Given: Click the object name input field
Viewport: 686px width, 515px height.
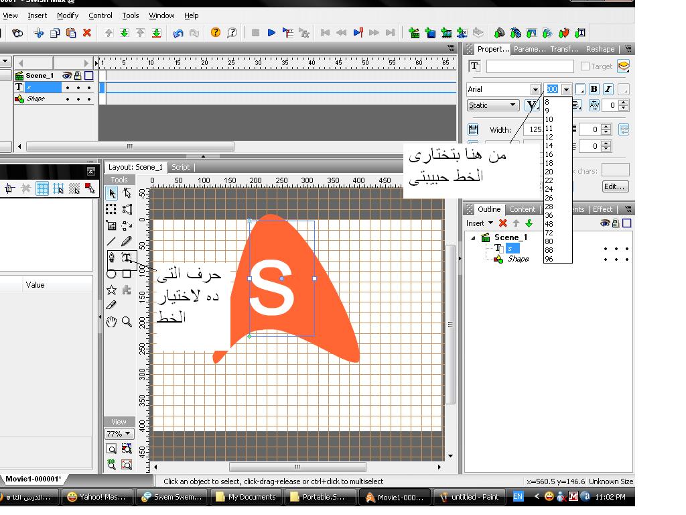Looking at the screenshot, I should [x=530, y=66].
